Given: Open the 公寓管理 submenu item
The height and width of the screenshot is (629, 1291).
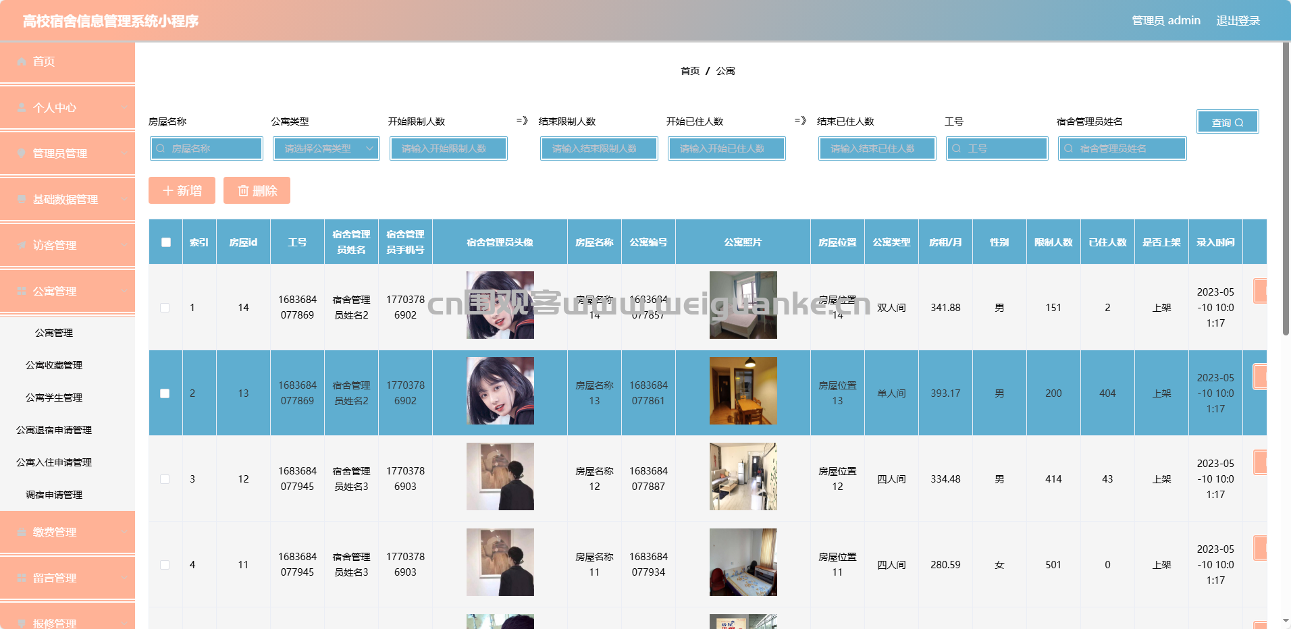Looking at the screenshot, I should (x=54, y=333).
